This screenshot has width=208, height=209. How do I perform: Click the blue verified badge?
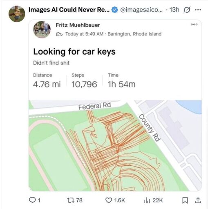pyautogui.click(x=115, y=10)
